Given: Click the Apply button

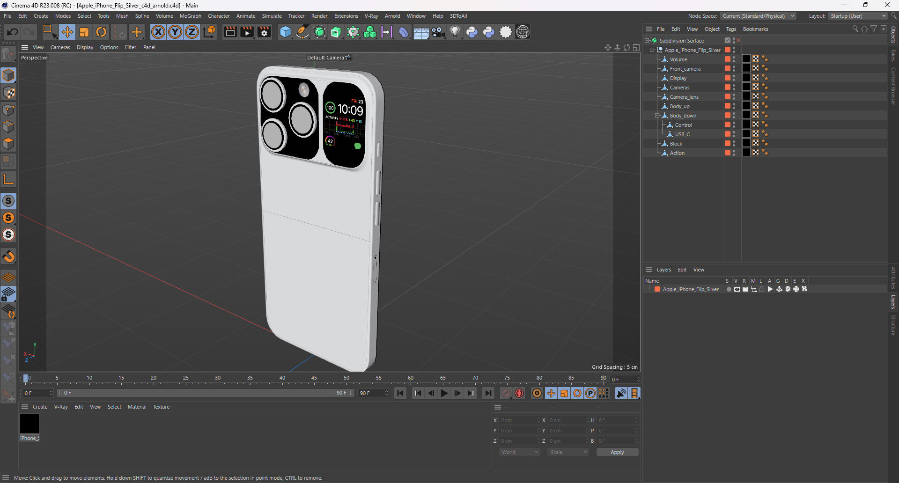Looking at the screenshot, I should click(617, 452).
